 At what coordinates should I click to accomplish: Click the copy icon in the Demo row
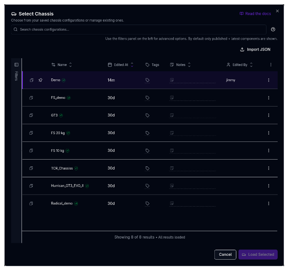(31, 80)
